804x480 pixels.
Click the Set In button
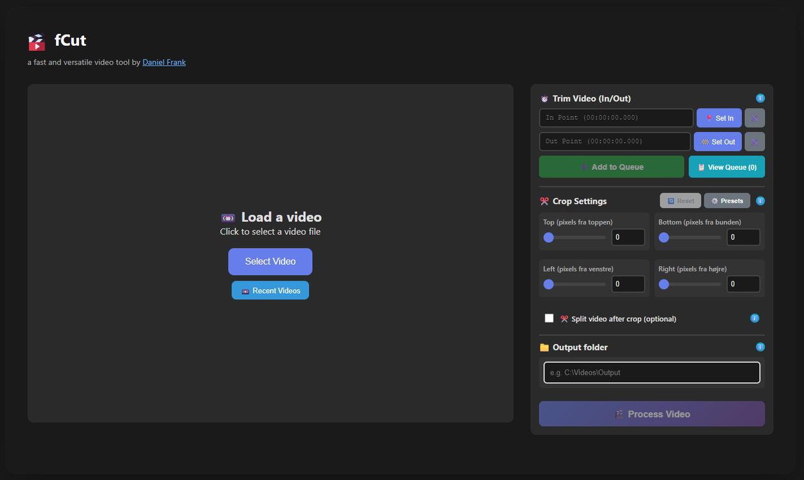tap(719, 118)
